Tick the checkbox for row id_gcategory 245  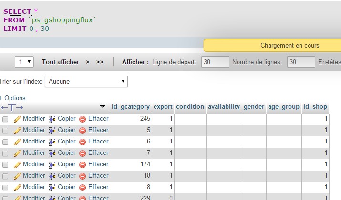coord(6,119)
